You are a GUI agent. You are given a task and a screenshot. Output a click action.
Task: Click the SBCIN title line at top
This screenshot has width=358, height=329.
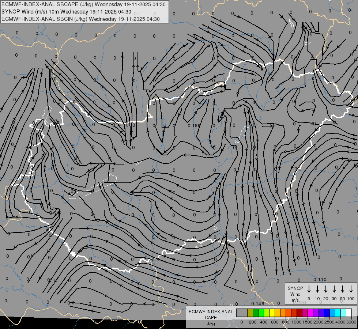pyautogui.click(x=80, y=19)
